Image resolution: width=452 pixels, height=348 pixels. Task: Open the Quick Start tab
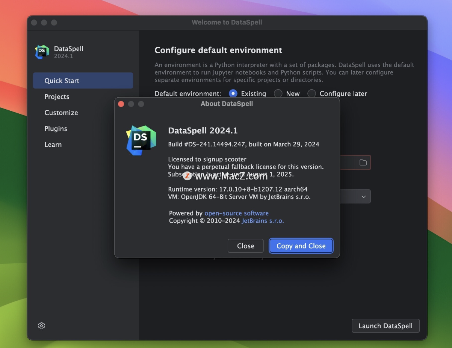pos(83,81)
